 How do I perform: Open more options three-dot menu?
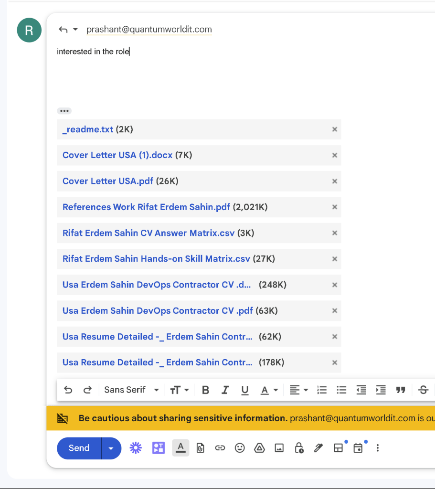(x=378, y=448)
